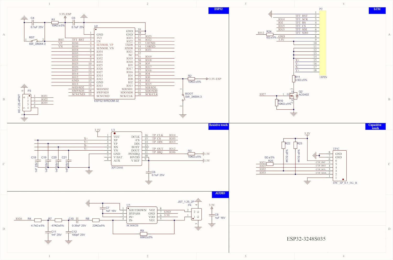Select resistor R9 68KΩ
The height and width of the screenshot is (260, 393).
[x=143, y=234]
